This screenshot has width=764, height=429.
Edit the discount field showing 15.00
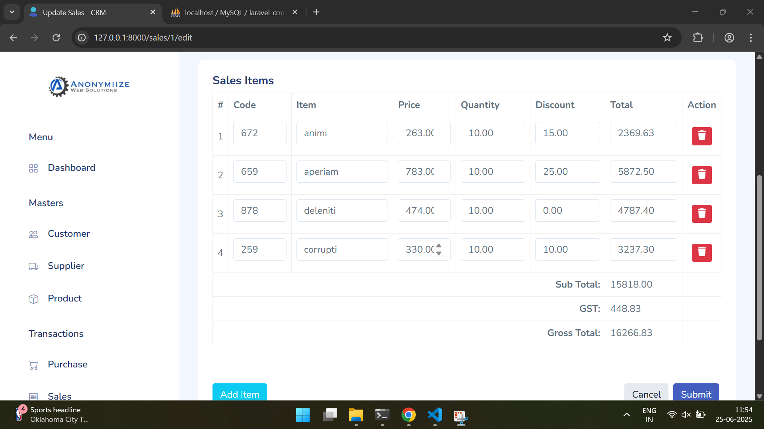tap(567, 133)
